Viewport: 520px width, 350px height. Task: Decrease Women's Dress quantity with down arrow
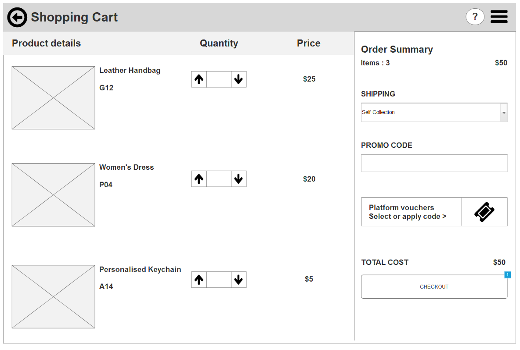coord(238,179)
